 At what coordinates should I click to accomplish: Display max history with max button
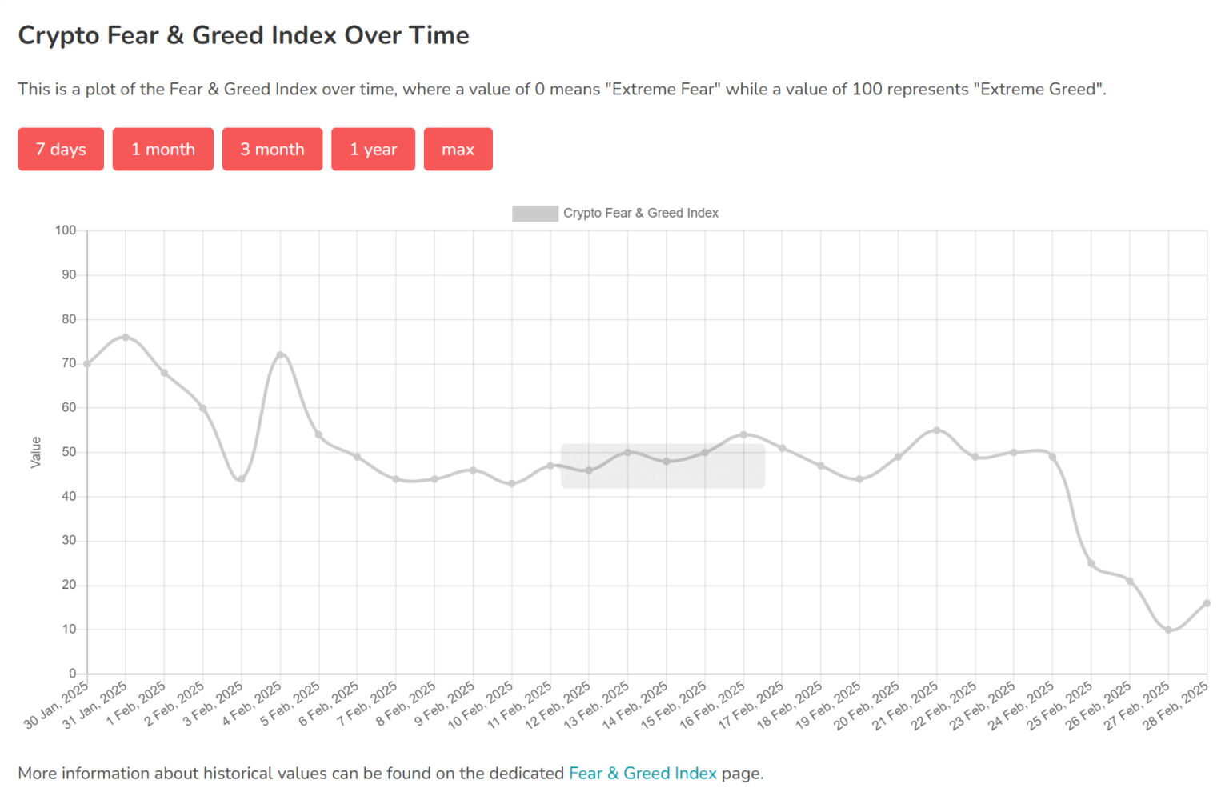458,150
